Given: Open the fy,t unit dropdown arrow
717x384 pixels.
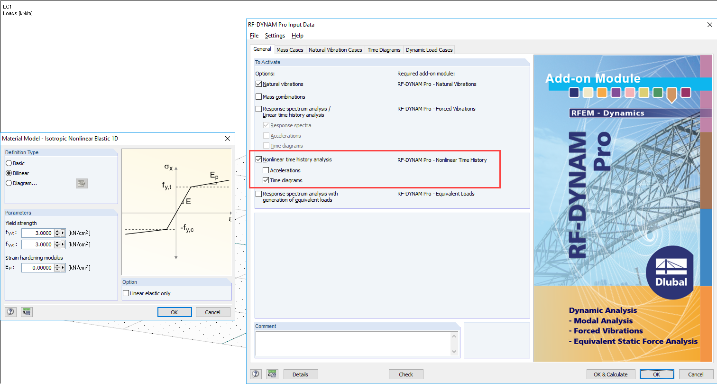Looking at the screenshot, I should pos(63,233).
